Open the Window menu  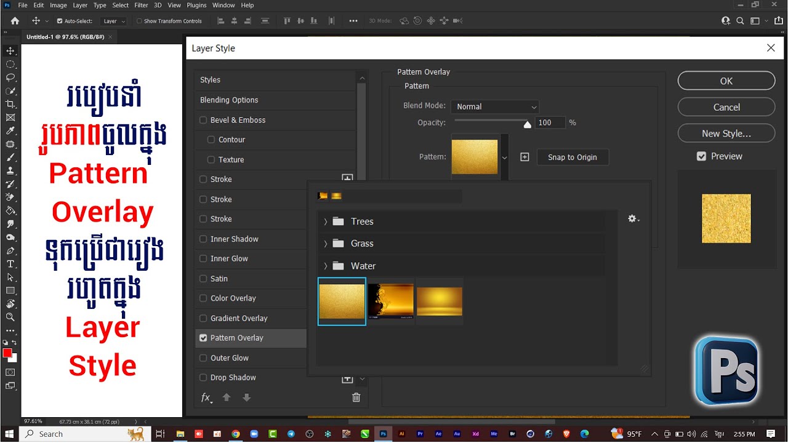(223, 5)
